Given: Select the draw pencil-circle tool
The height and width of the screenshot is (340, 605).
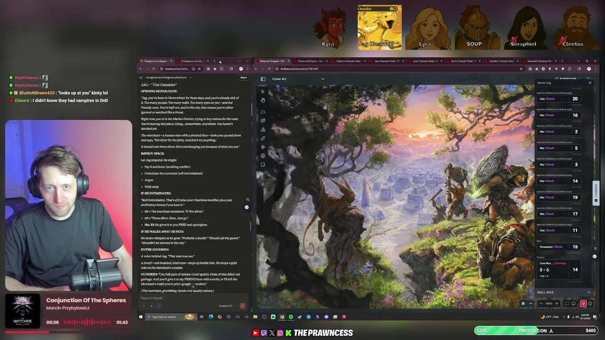Looking at the screenshot, I should (263, 120).
